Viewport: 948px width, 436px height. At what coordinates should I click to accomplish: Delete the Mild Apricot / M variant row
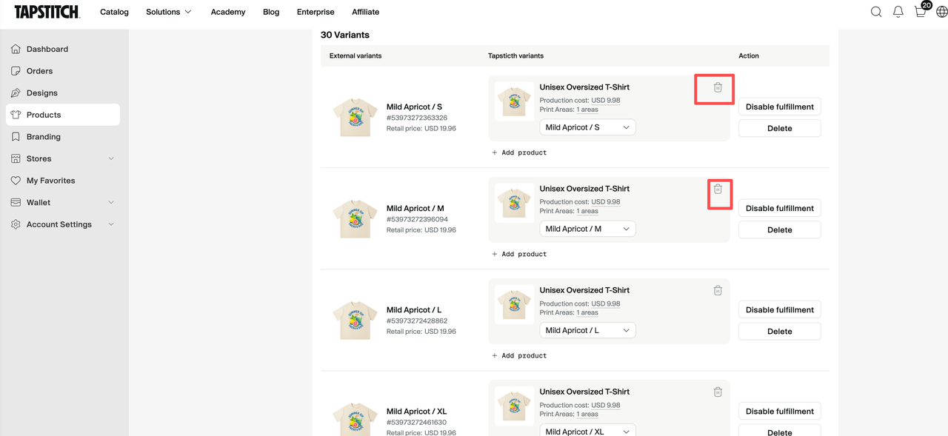click(x=779, y=229)
